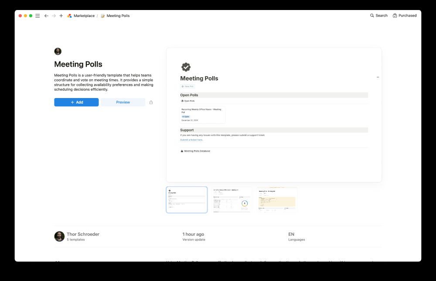Click 'Submit a ticket here' link in preview
The image size is (436, 281).
(x=191, y=140)
